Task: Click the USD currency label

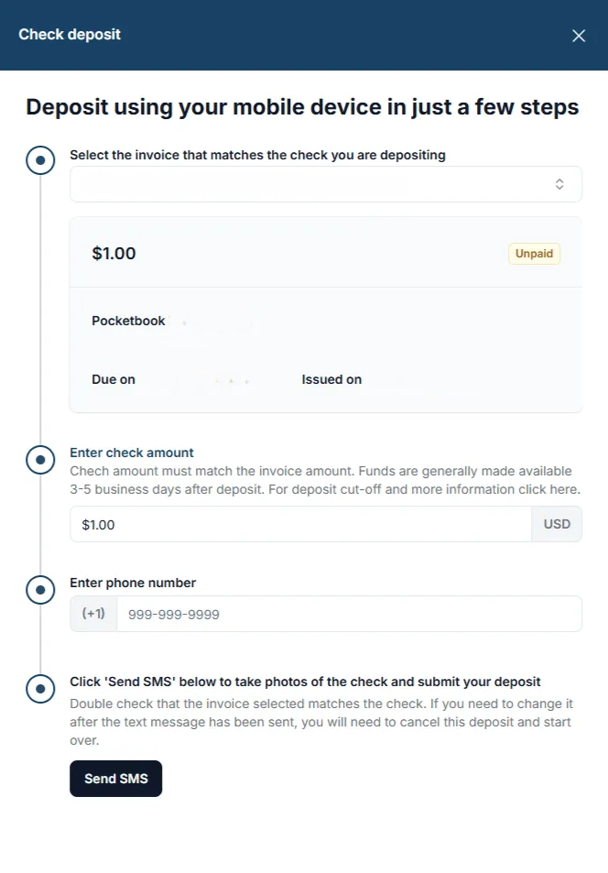Action: (x=556, y=523)
